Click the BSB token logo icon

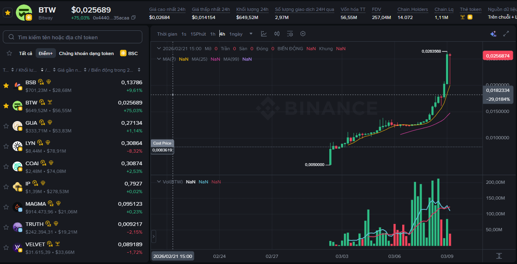pyautogui.click(x=17, y=85)
